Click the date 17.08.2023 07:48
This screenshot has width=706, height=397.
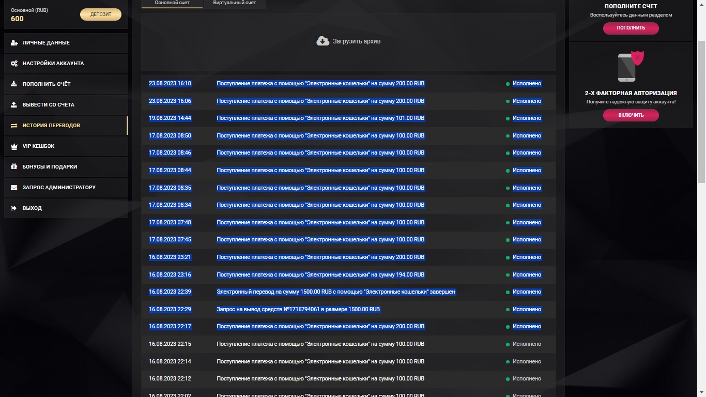[170, 223]
